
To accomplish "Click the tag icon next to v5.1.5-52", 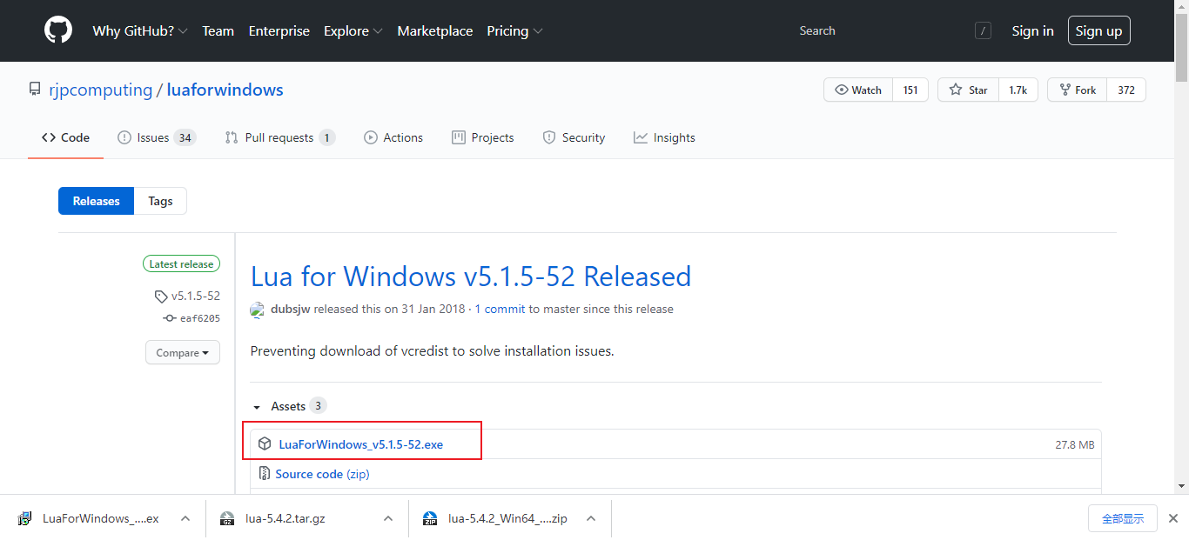I will [161, 296].
